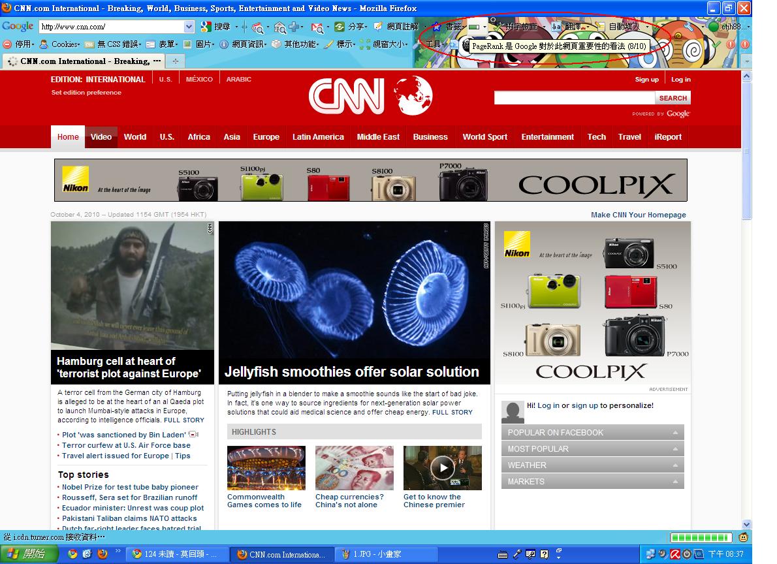This screenshot has width=777, height=564.
Task: Click the smiley icon in status bar
Action: (x=743, y=537)
